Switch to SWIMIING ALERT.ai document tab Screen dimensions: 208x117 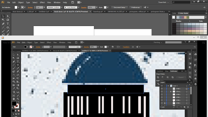[x=116, y=12]
